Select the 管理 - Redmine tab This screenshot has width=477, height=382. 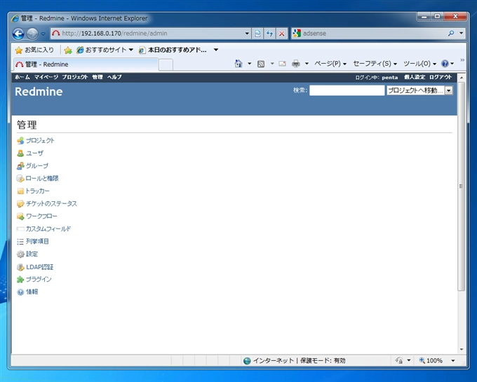86,64
